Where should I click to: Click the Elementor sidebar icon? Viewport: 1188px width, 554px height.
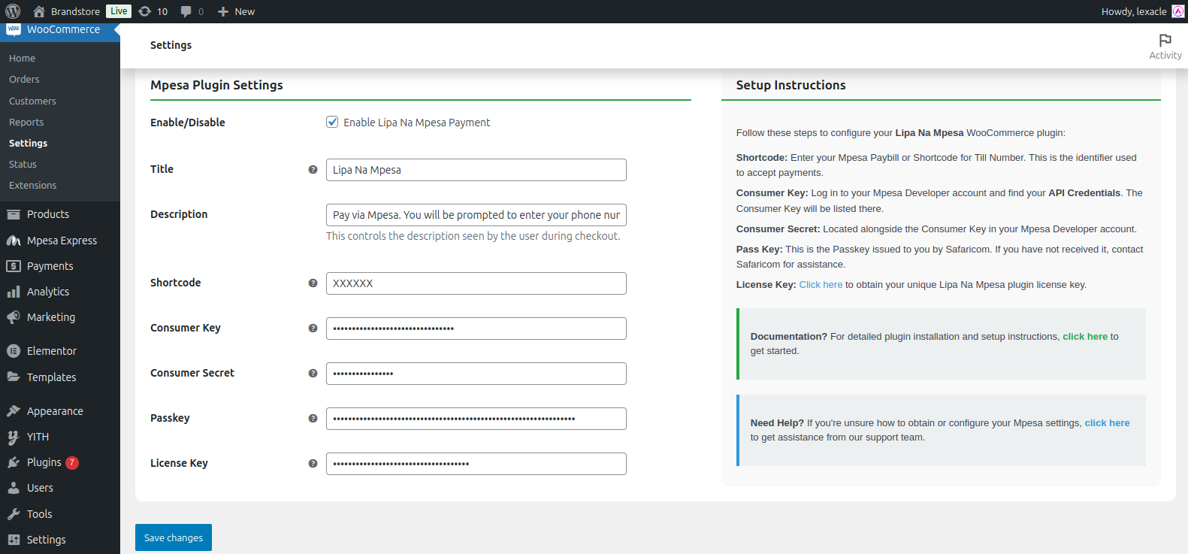(x=14, y=351)
